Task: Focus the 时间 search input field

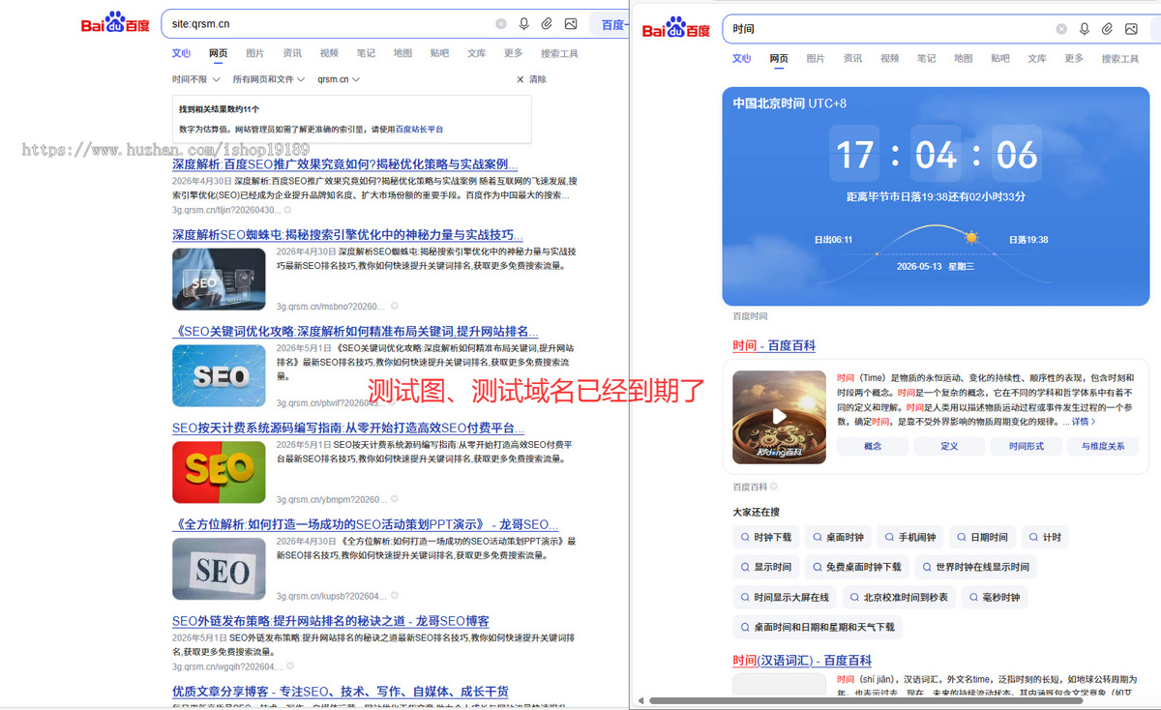Action: [x=888, y=29]
